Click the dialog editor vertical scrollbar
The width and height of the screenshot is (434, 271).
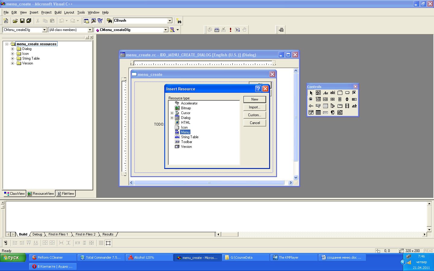click(x=296, y=124)
